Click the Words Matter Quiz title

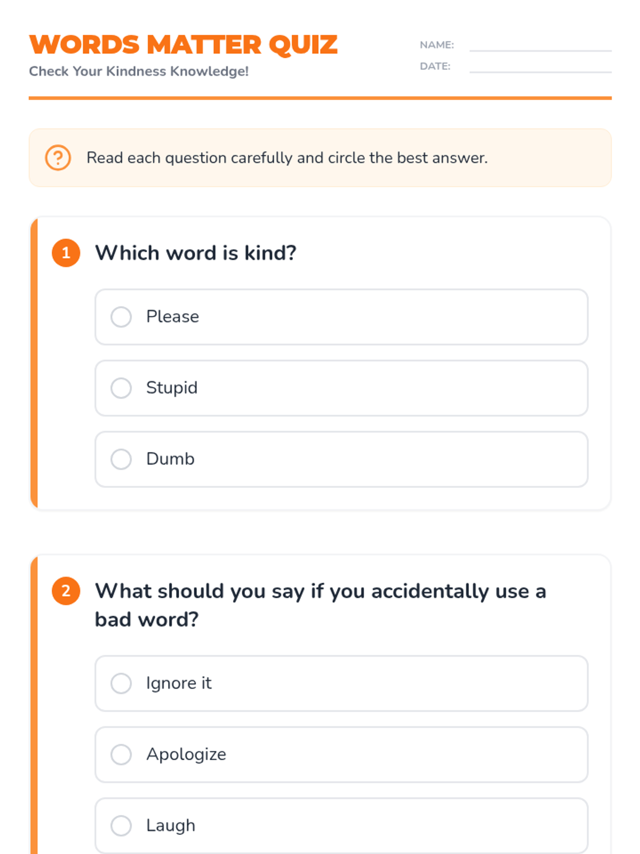183,45
